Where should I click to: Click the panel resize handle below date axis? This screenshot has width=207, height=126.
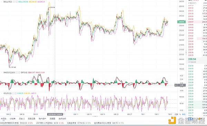(x=95, y=116)
